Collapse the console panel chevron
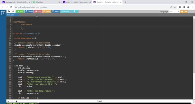This screenshot has height=104, width=195. 8,101
